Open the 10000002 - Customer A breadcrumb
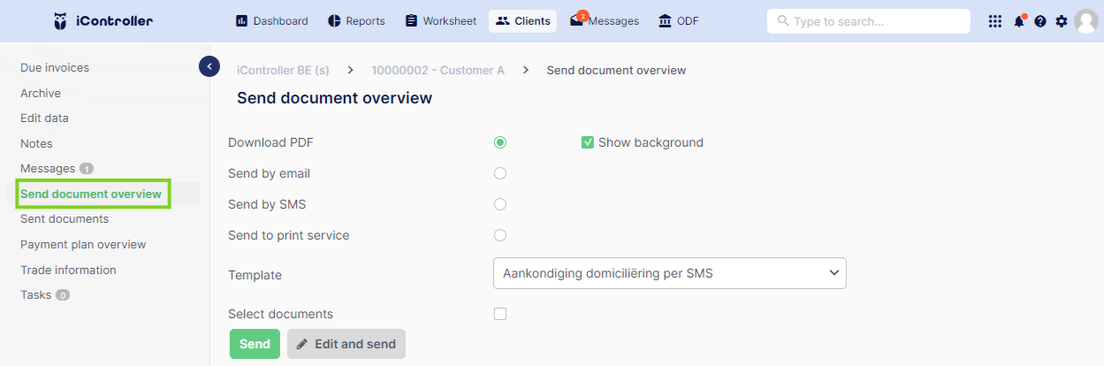 pos(438,70)
